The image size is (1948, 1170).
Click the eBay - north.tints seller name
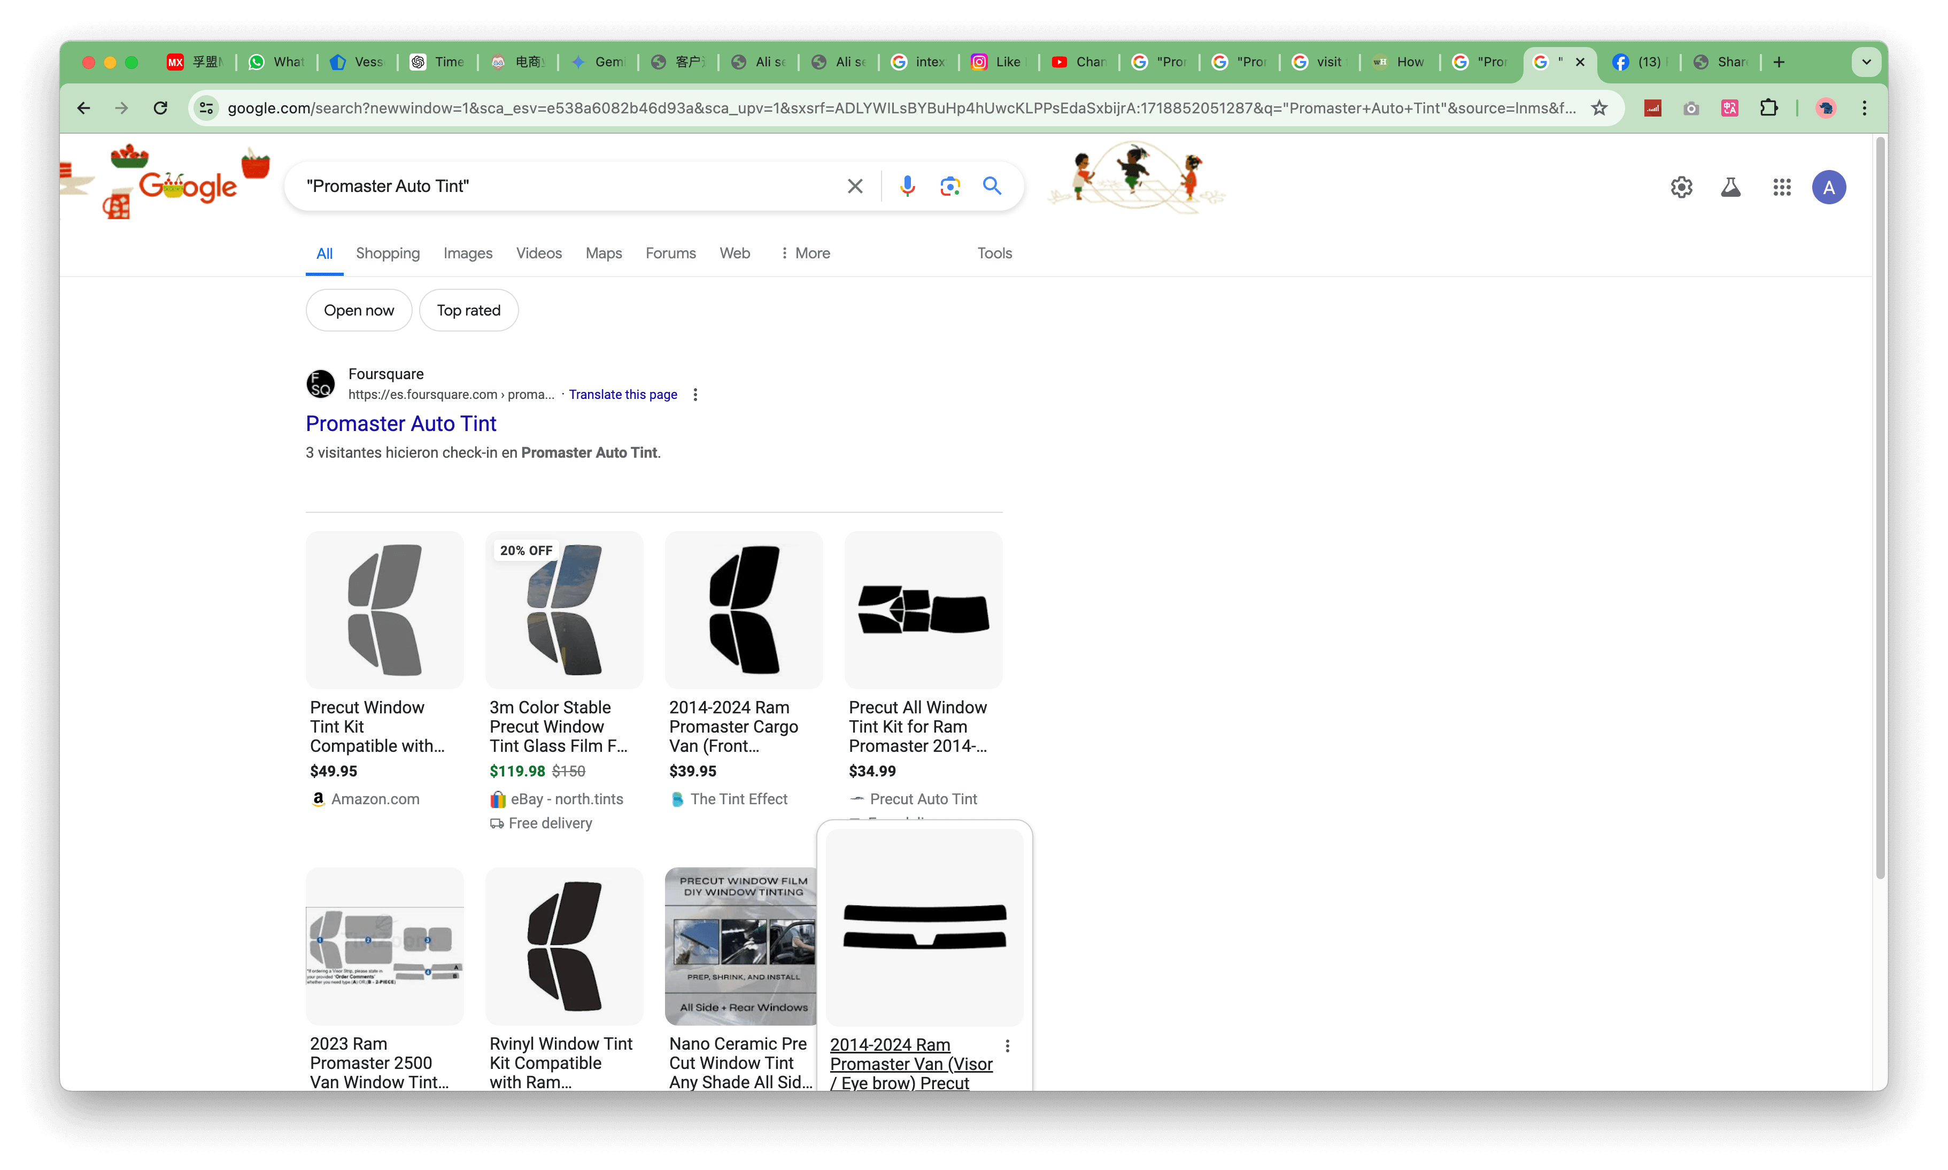tap(567, 799)
